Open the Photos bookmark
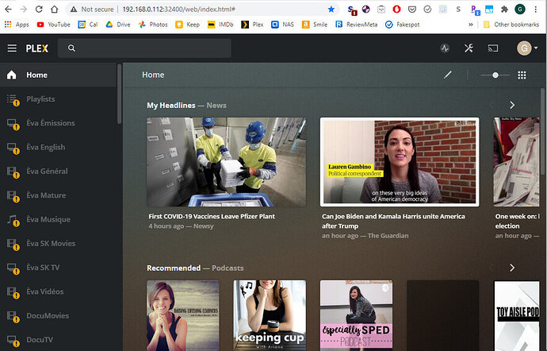The height and width of the screenshot is (351, 547). (x=153, y=25)
